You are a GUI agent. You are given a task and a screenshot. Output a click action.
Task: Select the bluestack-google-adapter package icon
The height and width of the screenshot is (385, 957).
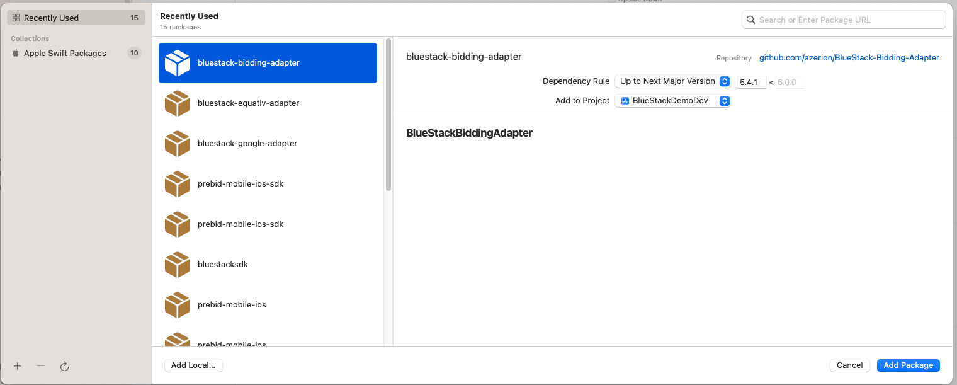tap(177, 143)
